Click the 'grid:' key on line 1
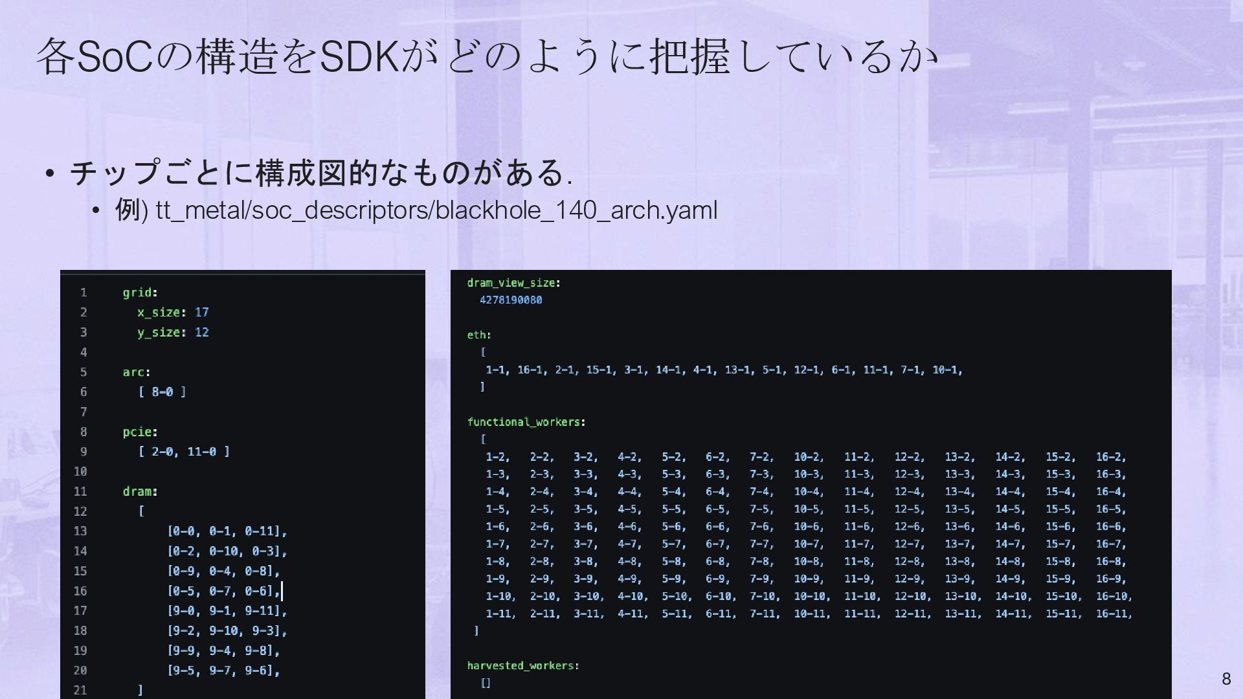Viewport: 1243px width, 699px height. point(140,293)
